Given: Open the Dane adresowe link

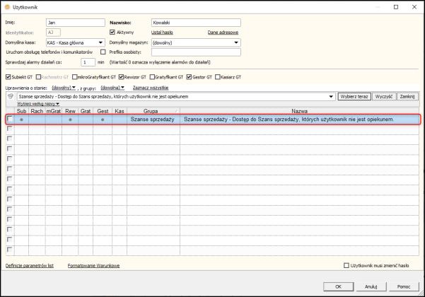Looking at the screenshot, I should (223, 33).
